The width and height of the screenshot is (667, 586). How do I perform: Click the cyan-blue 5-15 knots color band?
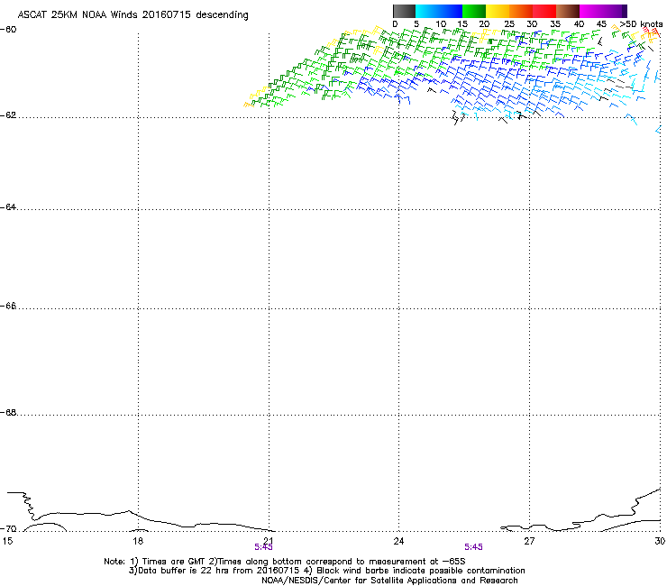[x=439, y=11]
